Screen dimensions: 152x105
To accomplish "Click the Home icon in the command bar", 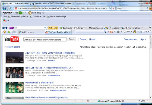I will click(x=105, y=32).
